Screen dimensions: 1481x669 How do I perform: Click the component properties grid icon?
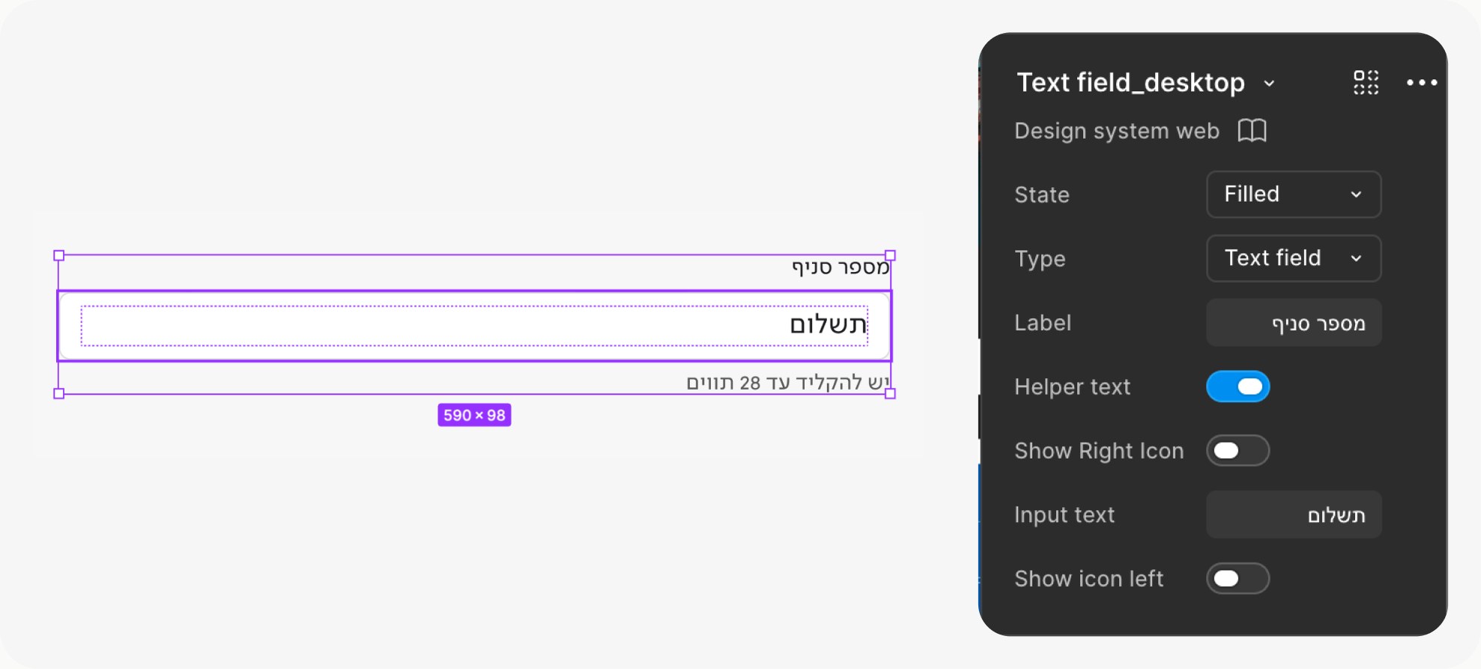pos(1366,82)
